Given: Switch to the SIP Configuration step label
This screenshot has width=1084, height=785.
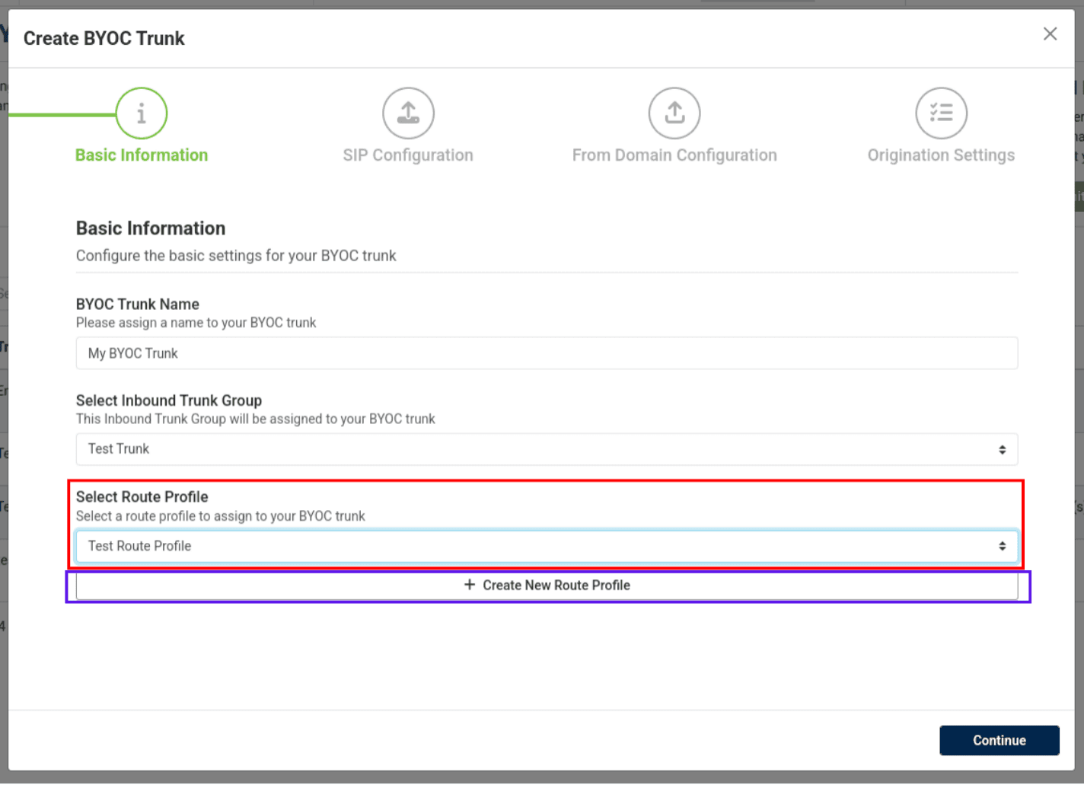Looking at the screenshot, I should click(x=408, y=155).
